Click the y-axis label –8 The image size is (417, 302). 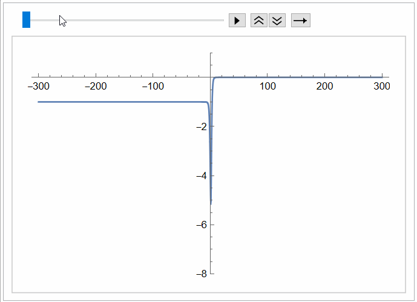202,274
